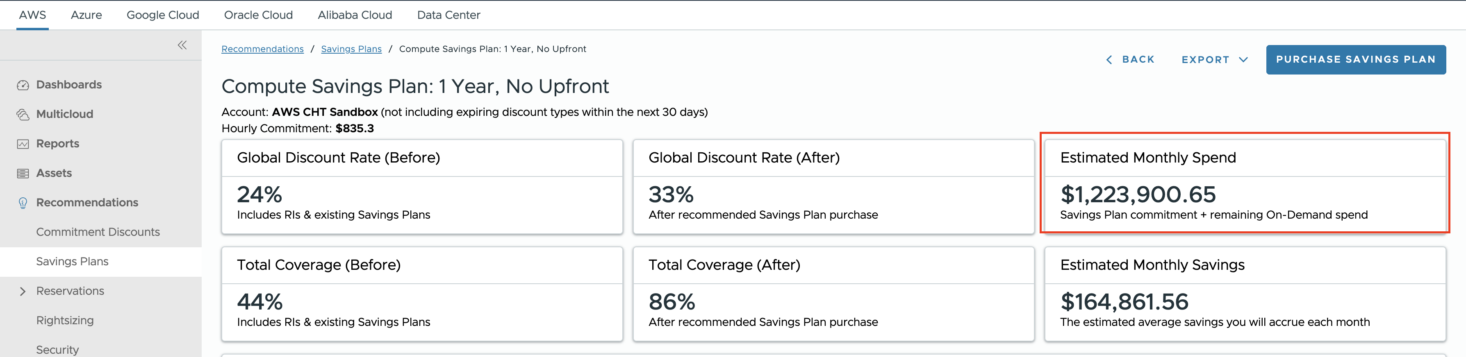This screenshot has height=357, width=1466.
Task: Follow the Recommendations breadcrumb link
Action: click(x=262, y=49)
